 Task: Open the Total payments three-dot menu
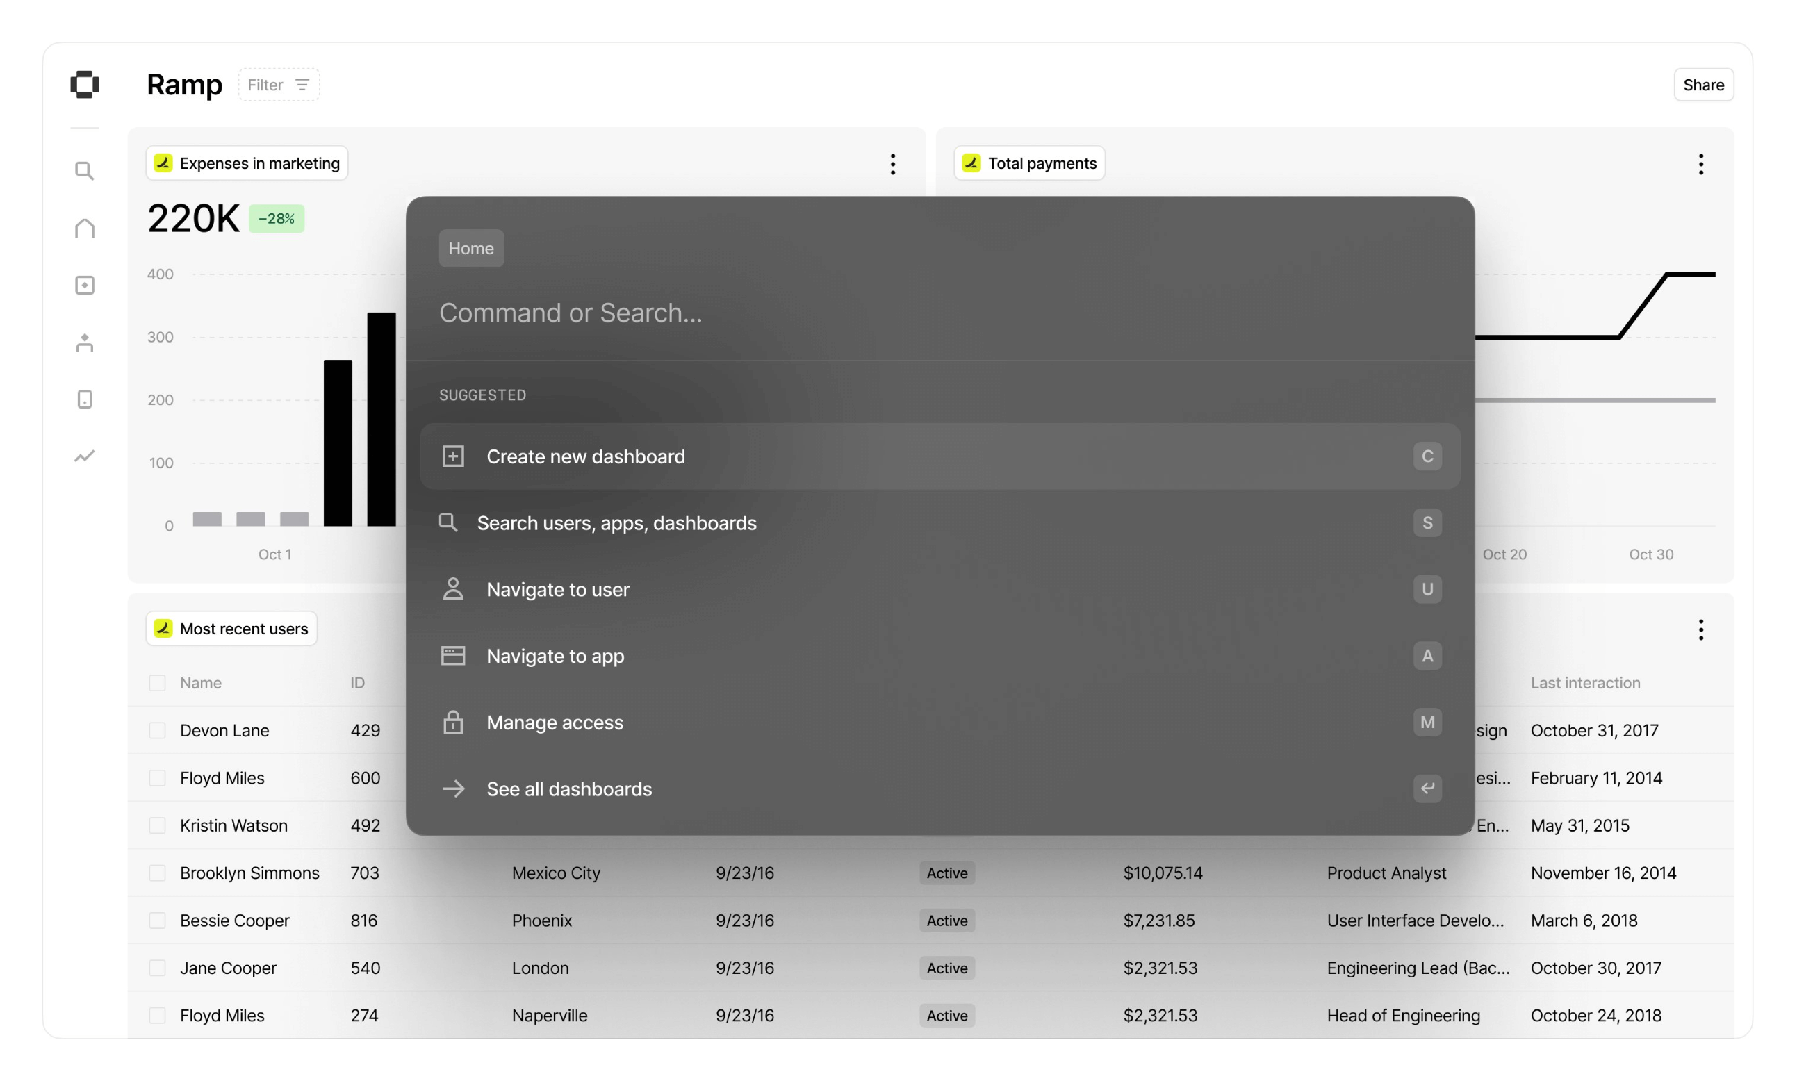1700,164
